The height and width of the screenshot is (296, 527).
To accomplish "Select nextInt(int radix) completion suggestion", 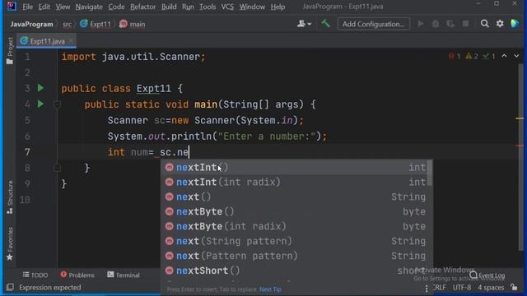I will click(296, 182).
